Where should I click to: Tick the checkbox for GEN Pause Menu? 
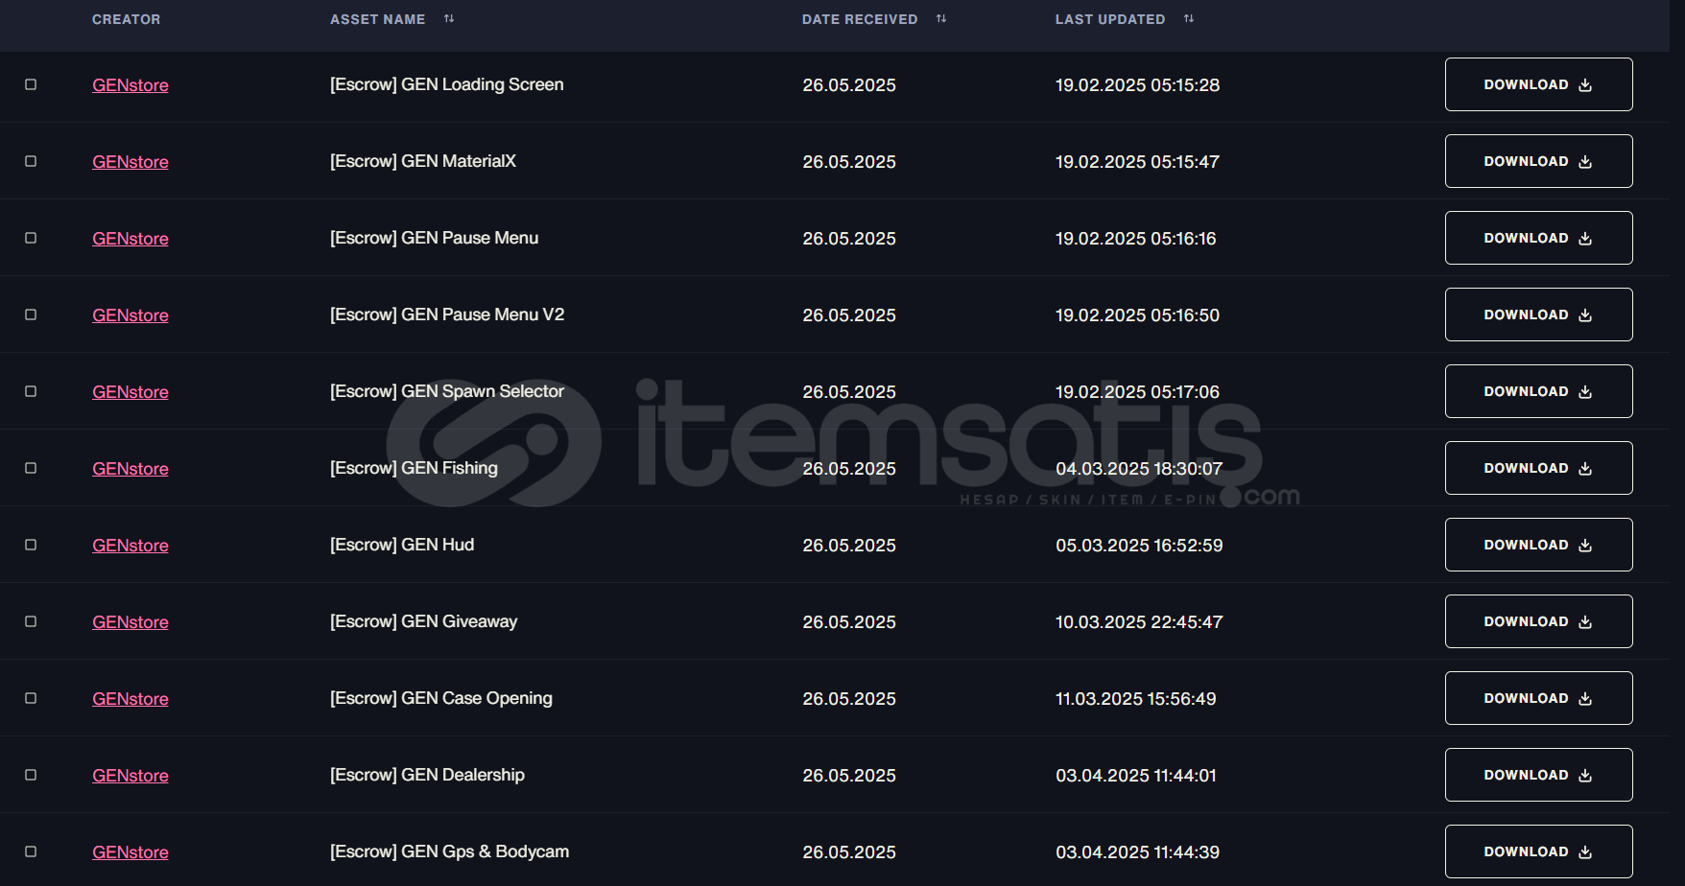(31, 238)
